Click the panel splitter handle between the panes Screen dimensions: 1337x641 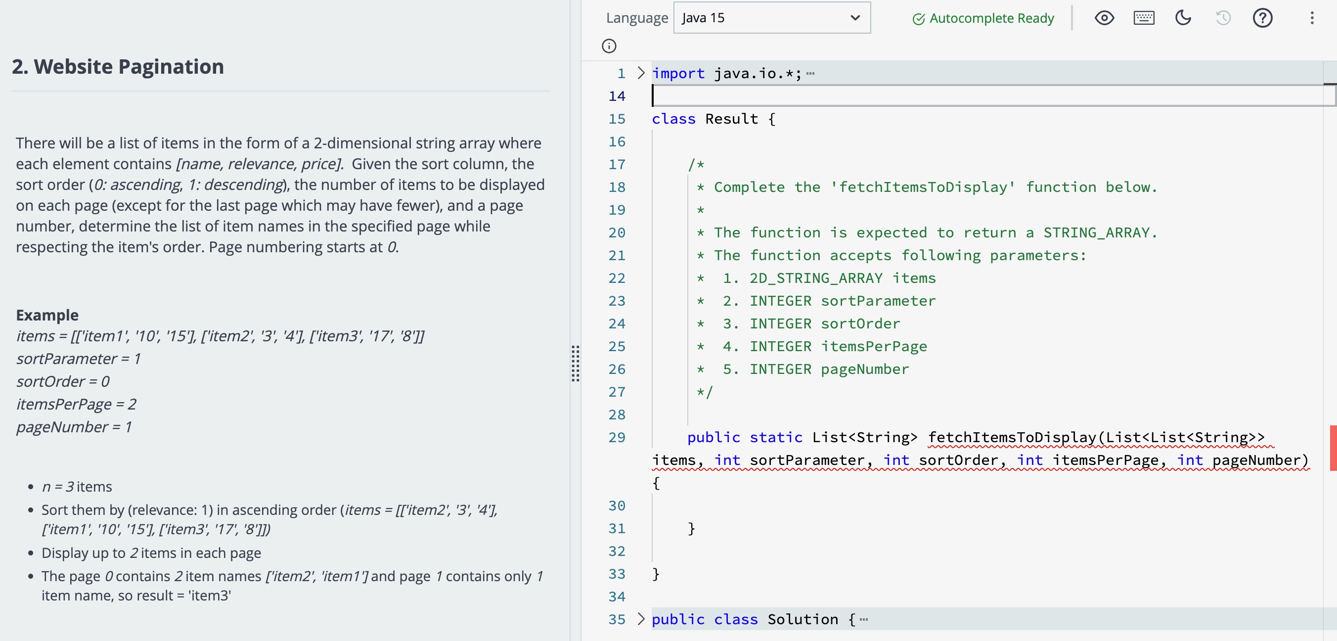pos(575,364)
